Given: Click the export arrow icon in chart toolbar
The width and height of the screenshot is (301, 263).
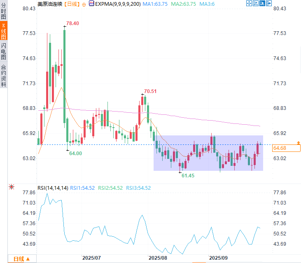Looking at the screenshot, I should click(x=269, y=3).
